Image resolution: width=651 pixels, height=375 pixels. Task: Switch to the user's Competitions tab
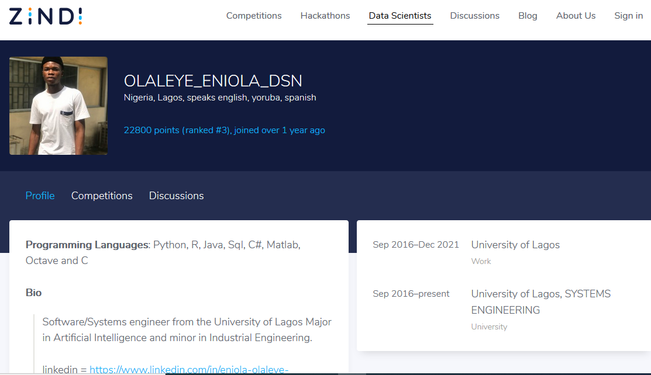point(102,196)
